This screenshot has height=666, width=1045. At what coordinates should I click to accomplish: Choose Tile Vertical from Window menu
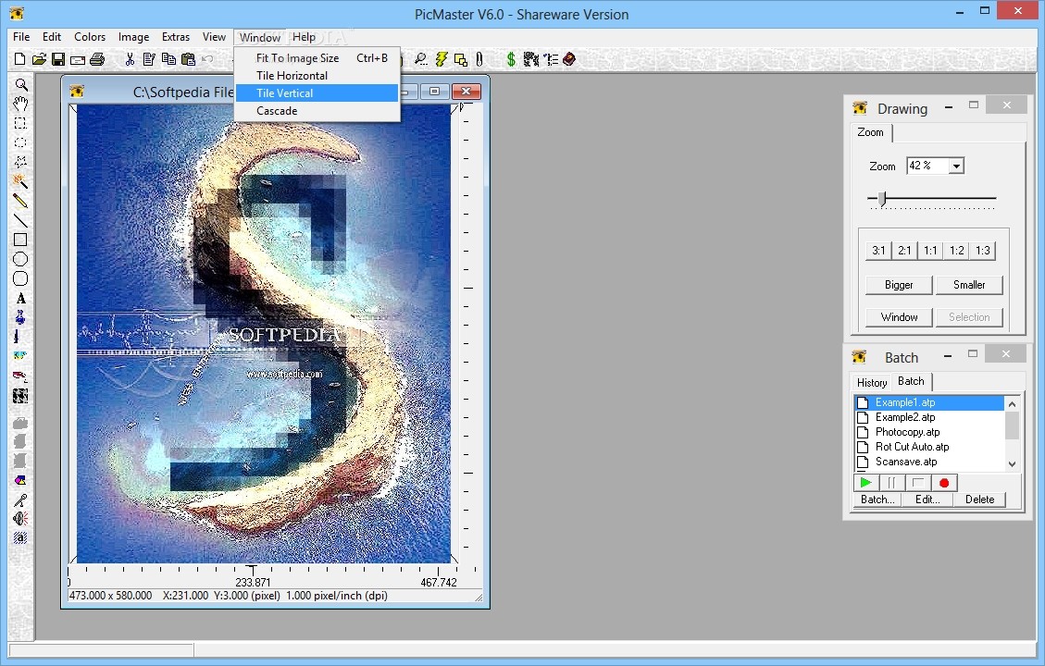click(x=317, y=93)
